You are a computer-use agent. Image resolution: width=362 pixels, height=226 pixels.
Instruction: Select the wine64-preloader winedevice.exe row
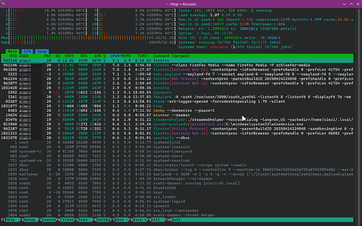(x=177, y=124)
